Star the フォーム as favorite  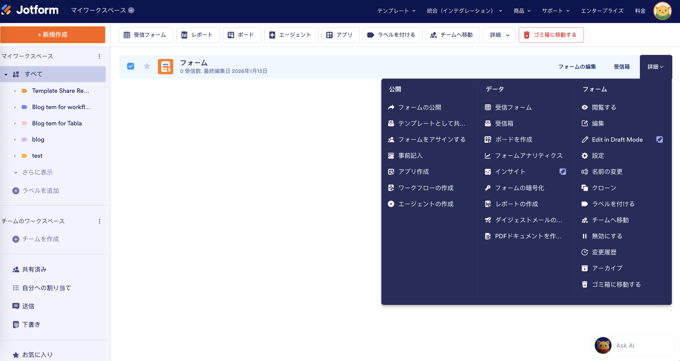(x=147, y=66)
